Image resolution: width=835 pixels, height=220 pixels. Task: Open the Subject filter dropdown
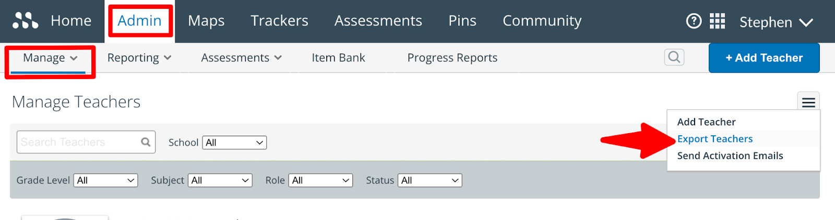point(220,180)
